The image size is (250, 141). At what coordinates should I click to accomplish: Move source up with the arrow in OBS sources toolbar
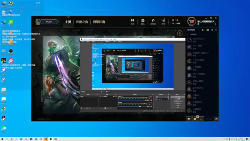(x=108, y=108)
